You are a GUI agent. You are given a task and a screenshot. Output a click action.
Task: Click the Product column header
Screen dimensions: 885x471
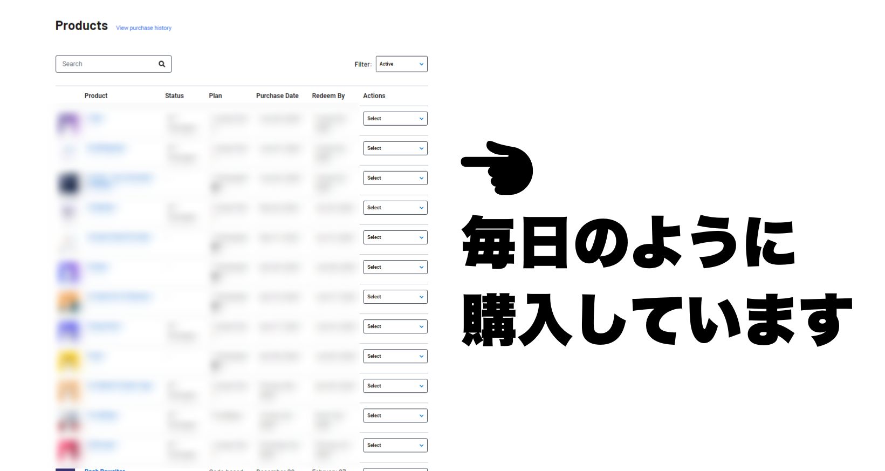pyautogui.click(x=96, y=95)
